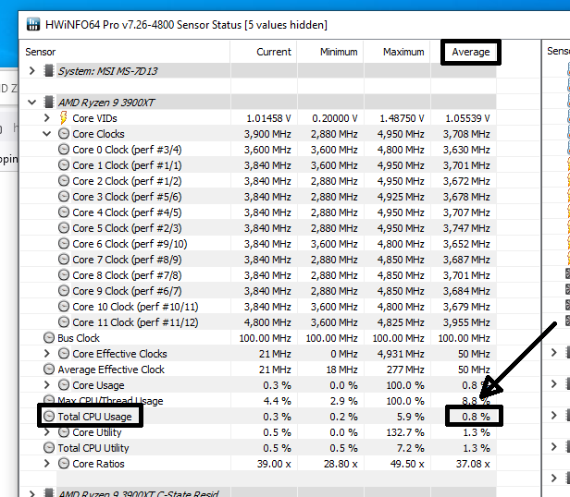Click Core Utility maximum 132.7 %
This screenshot has width=570, height=497.
(405, 432)
